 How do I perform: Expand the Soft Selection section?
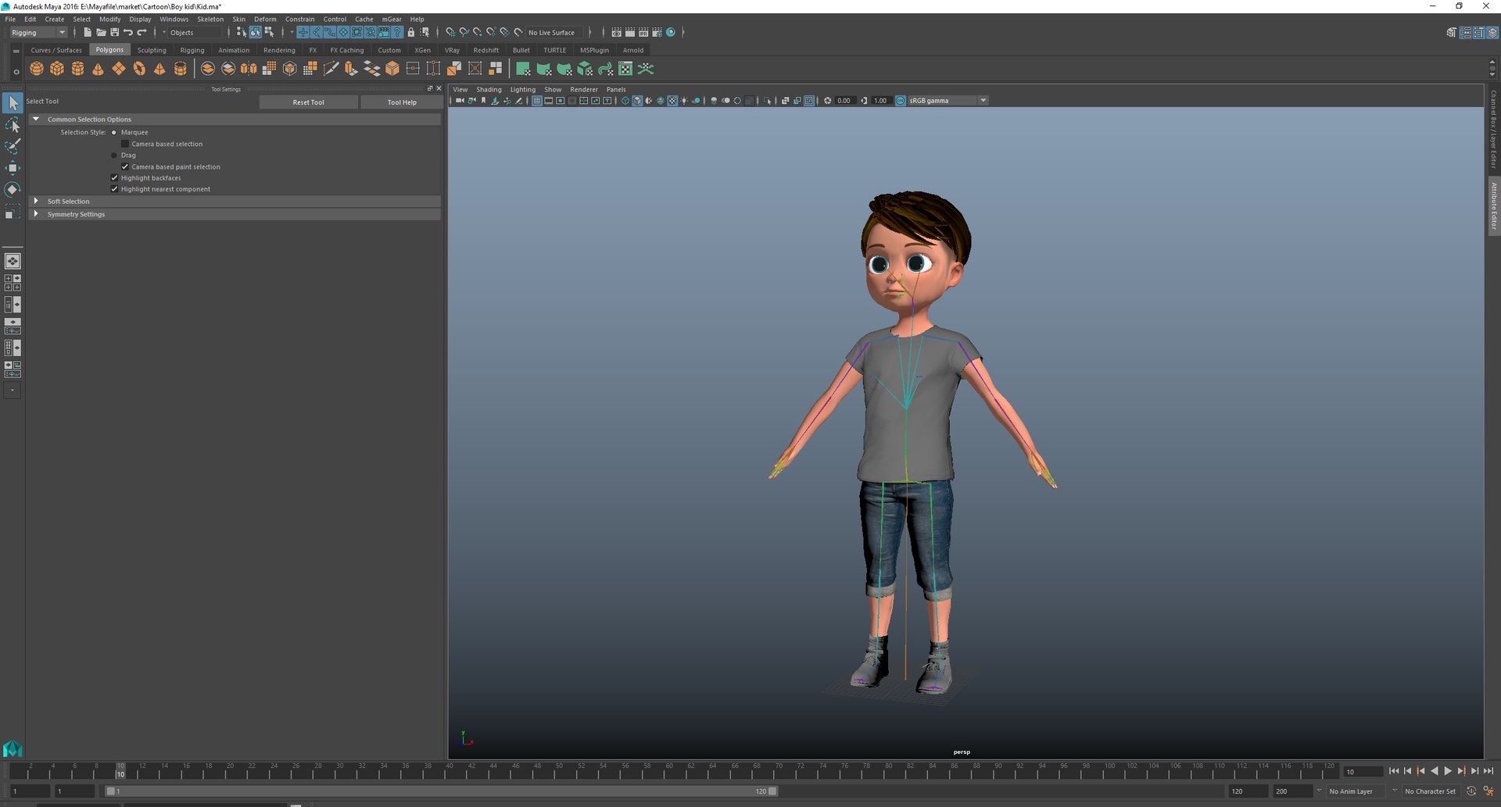tap(36, 202)
